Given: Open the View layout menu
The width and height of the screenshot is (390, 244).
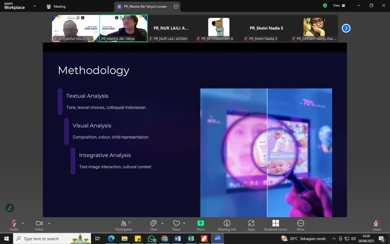Looking at the screenshot, I should tap(339, 5).
